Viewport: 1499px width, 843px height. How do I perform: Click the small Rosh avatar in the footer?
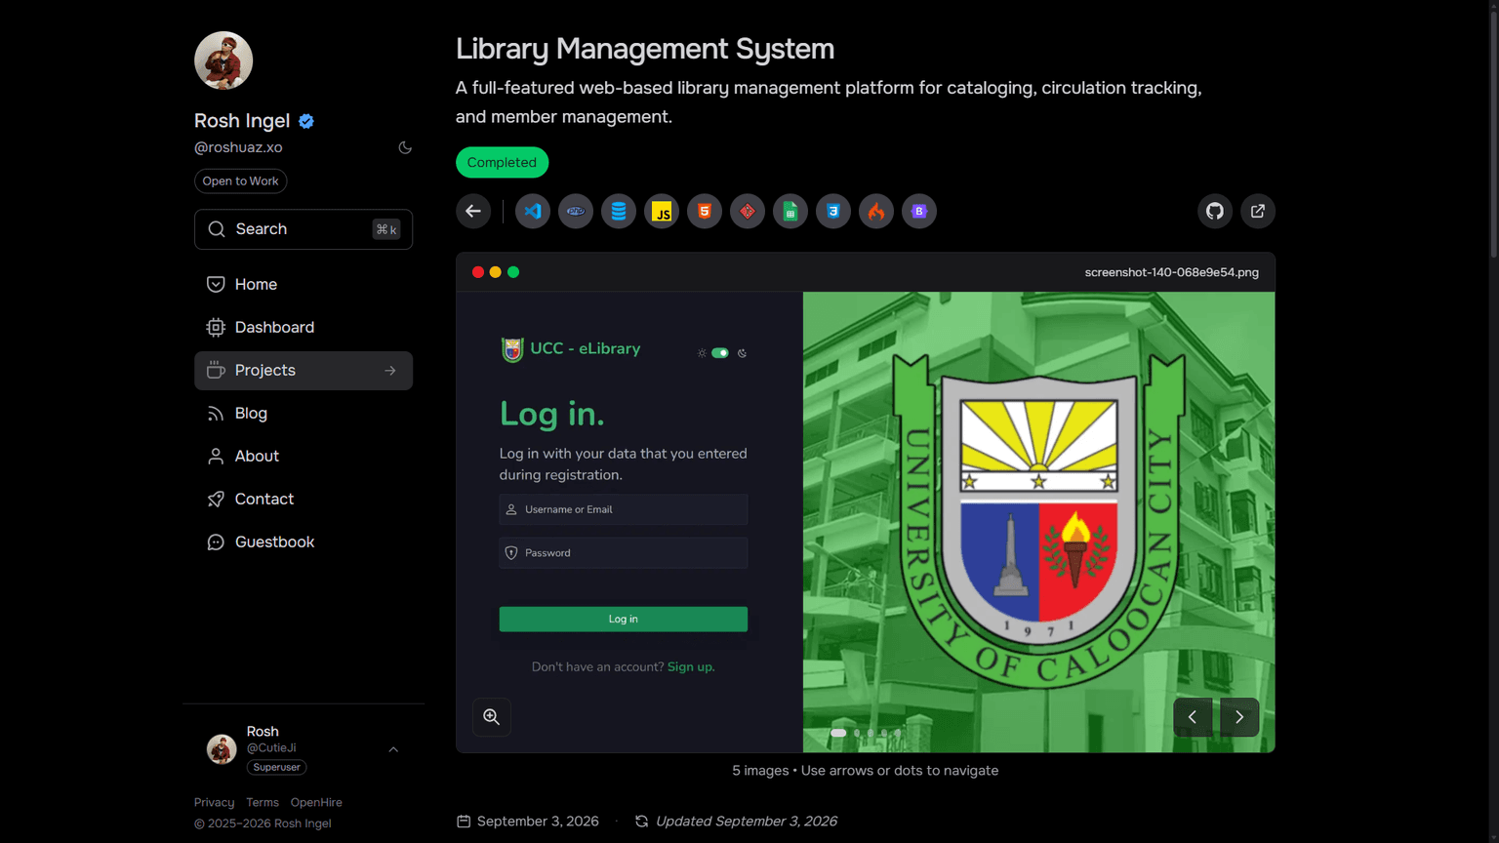click(x=222, y=749)
